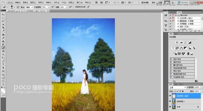Hide the 选取颜色 1 layer eye icon
203x111 pixels.
[170, 101]
